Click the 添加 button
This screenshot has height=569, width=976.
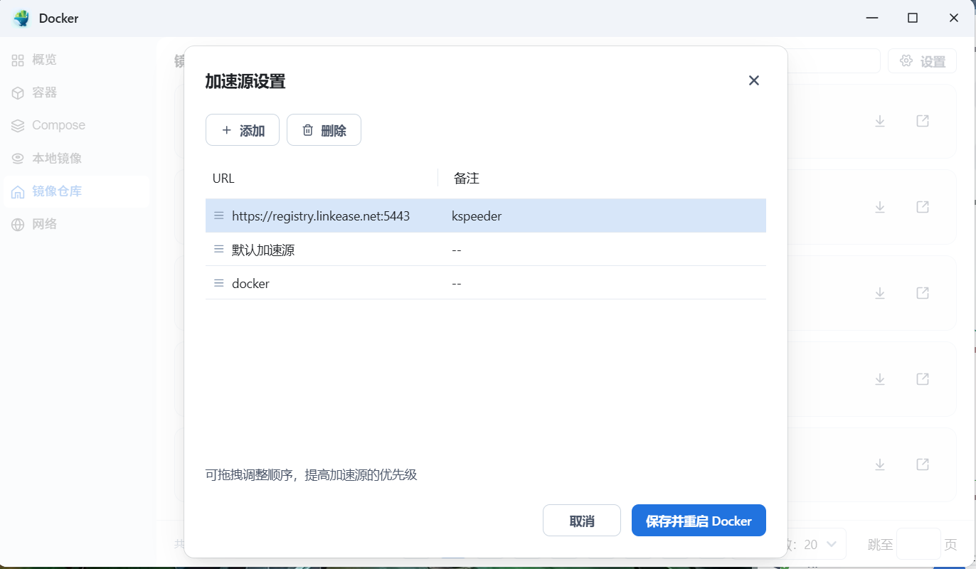pyautogui.click(x=243, y=130)
